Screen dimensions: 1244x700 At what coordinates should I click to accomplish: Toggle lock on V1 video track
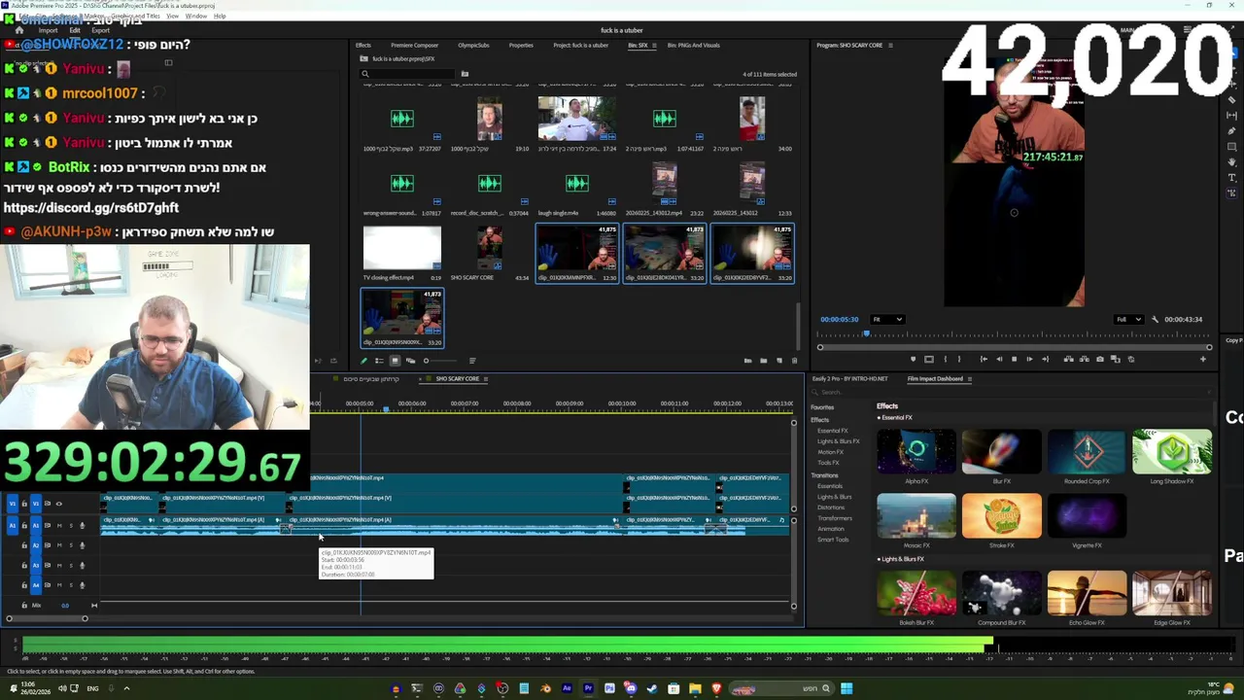24,504
